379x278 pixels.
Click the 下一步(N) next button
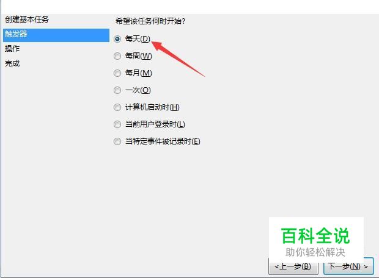click(348, 266)
